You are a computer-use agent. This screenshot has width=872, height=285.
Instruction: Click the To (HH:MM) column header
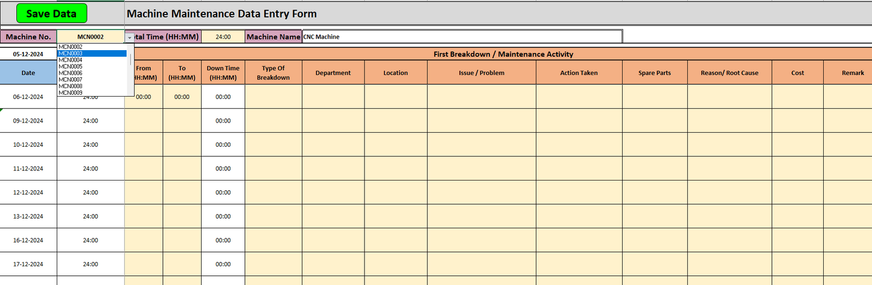click(182, 72)
